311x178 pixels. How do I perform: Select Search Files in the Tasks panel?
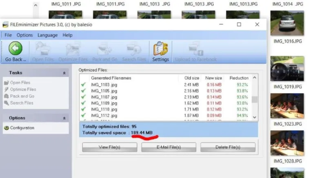click(22, 103)
